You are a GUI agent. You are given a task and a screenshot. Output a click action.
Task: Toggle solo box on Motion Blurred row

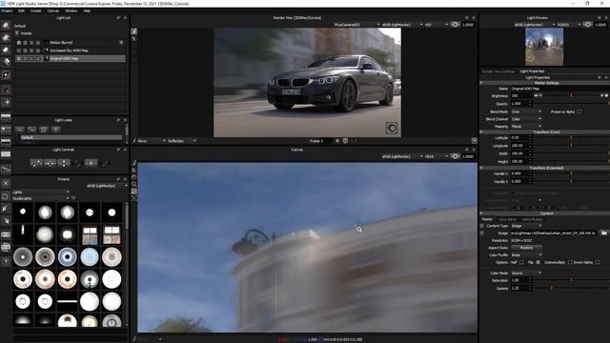pyautogui.click(x=26, y=42)
